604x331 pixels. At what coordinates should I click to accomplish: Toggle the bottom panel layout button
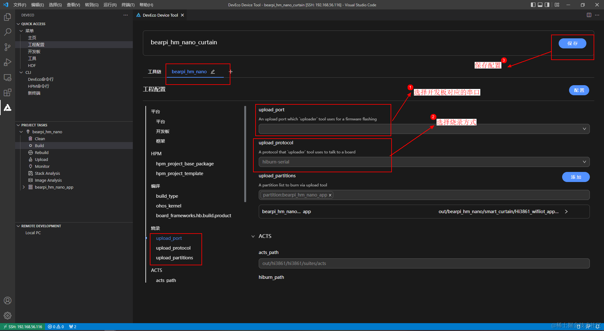540,5
